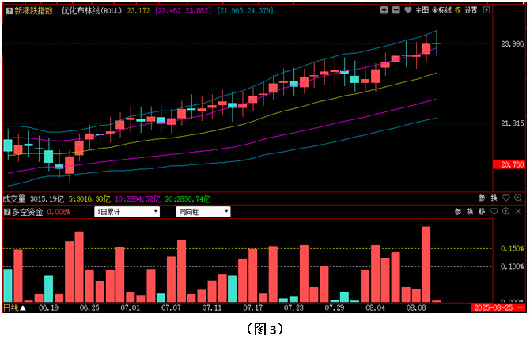Click 参 parameters button in 多空资金 panel
530x347 pixels.
click(458, 212)
